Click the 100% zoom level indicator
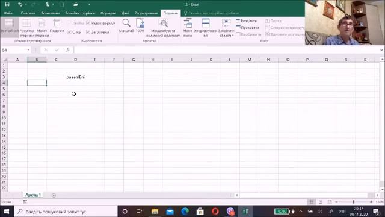385x217 pixels. pos(380,202)
